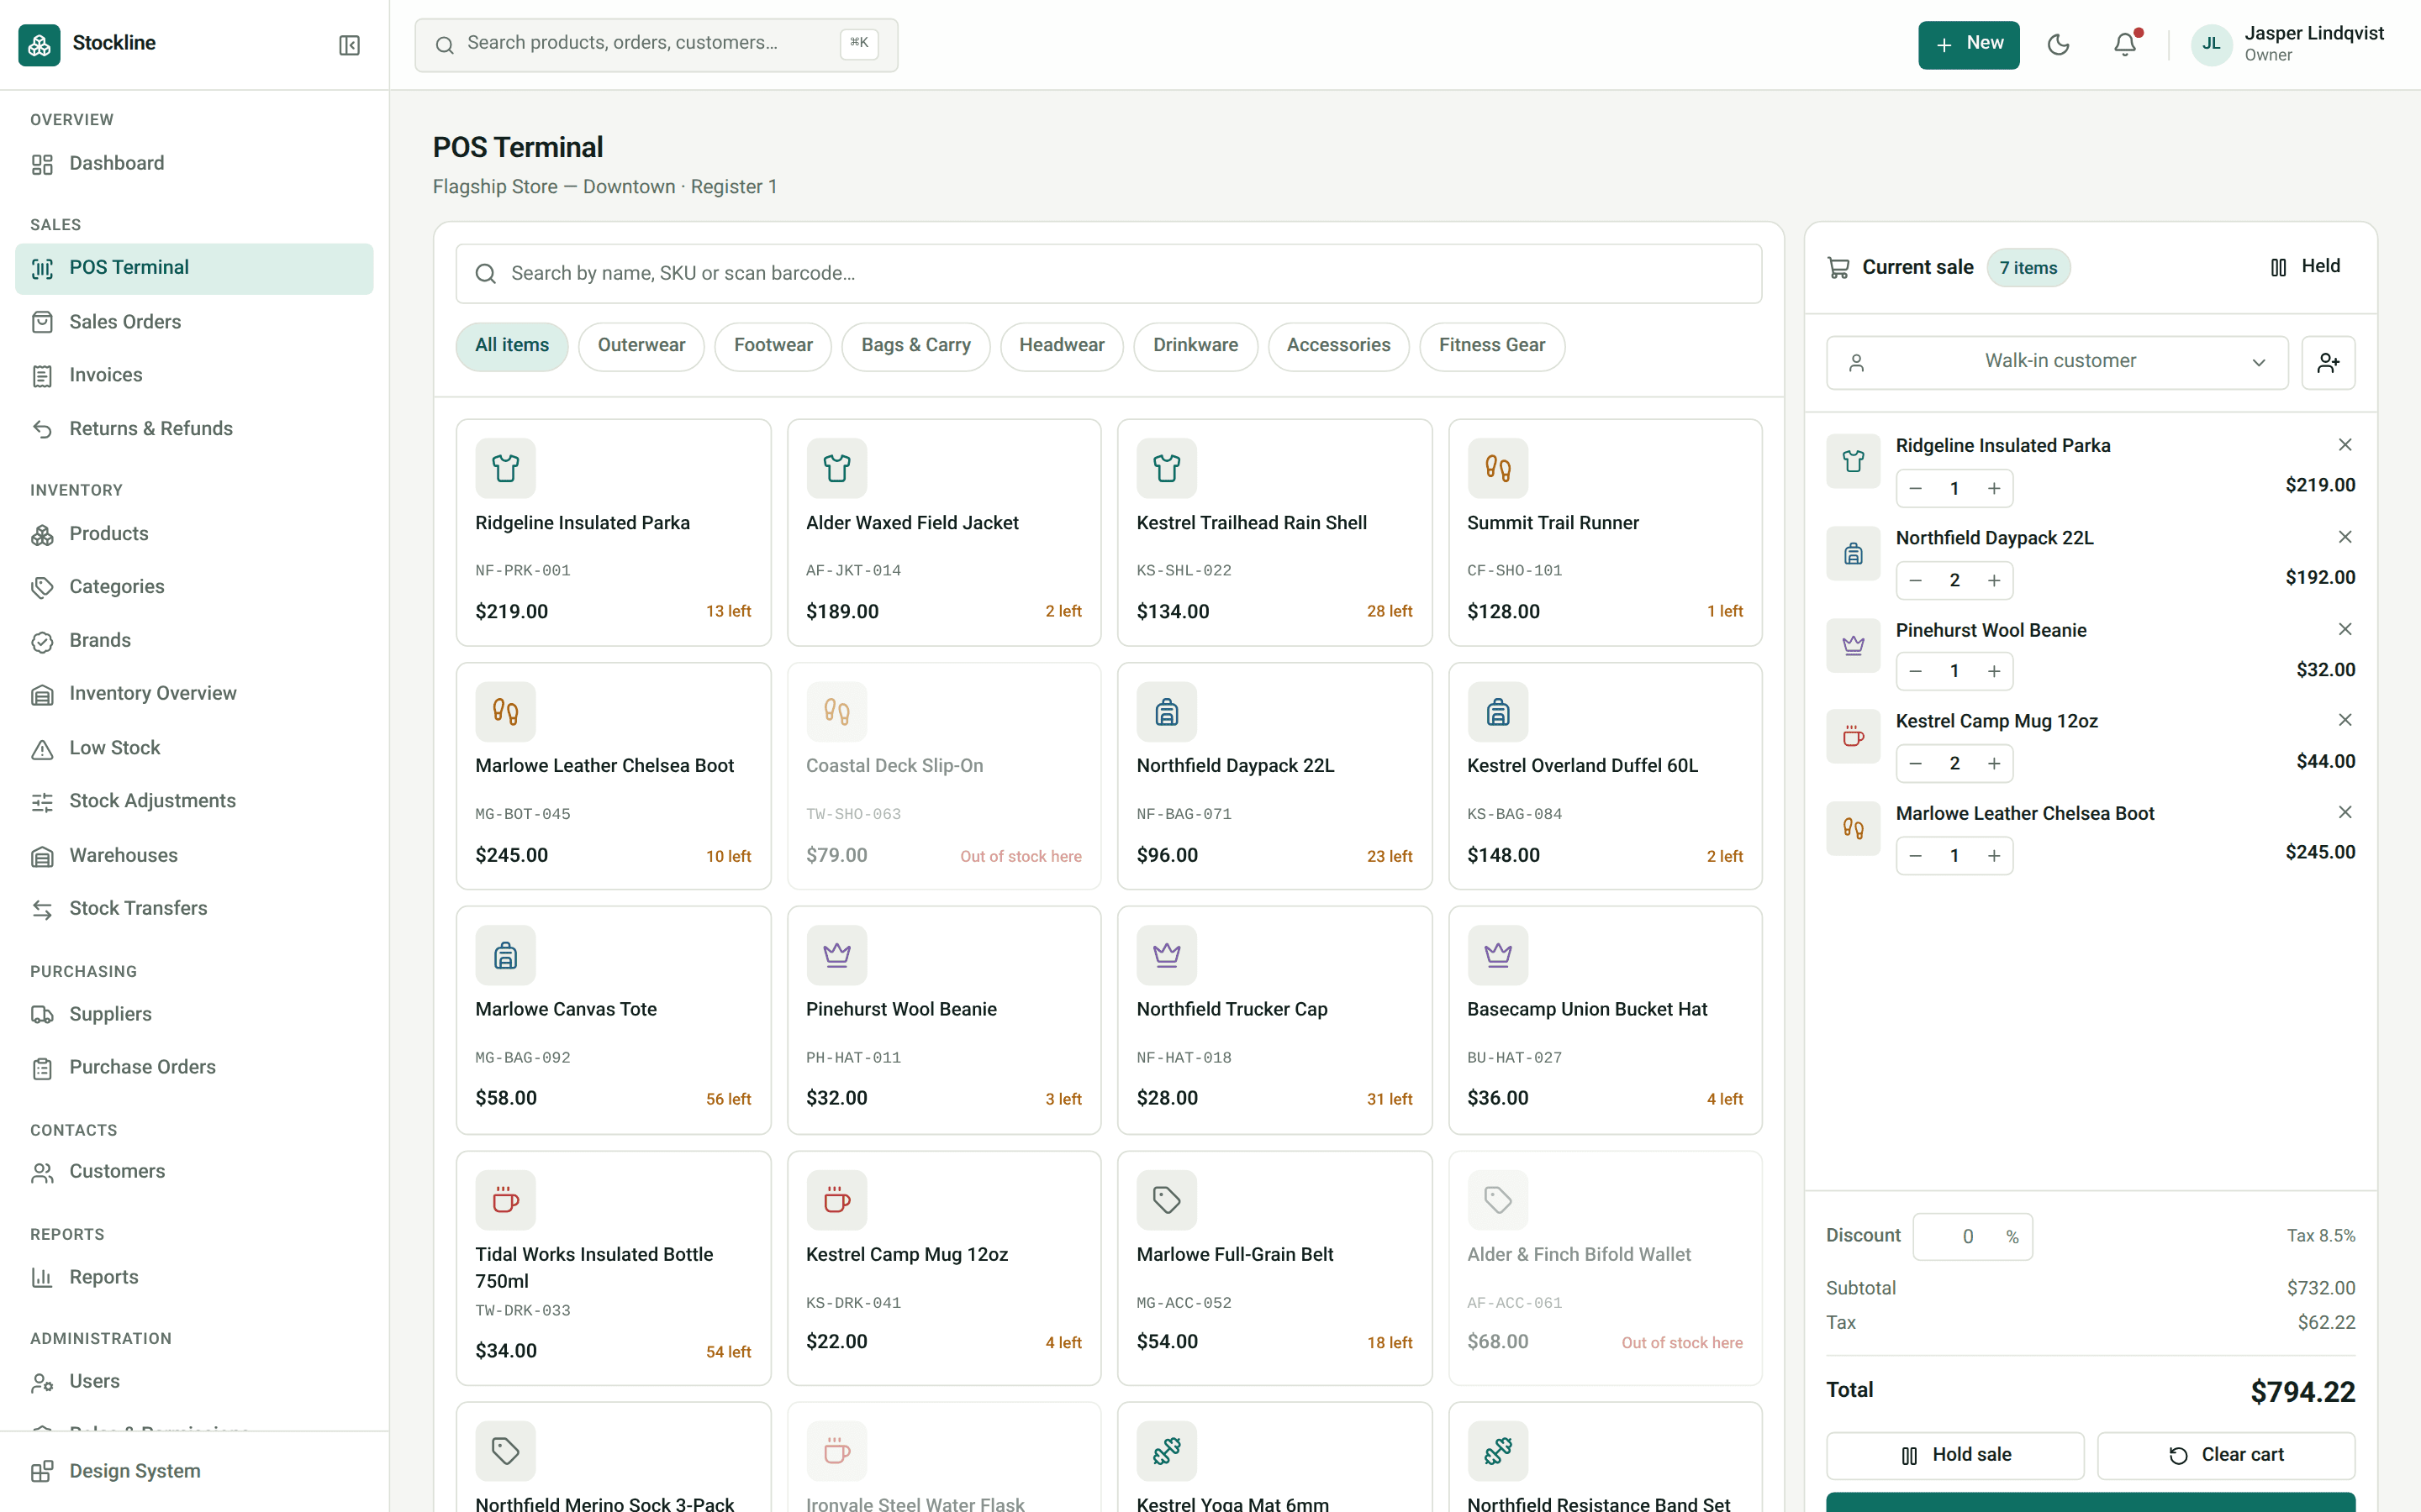Viewport: 2421px width, 1512px height.
Task: Increase Ridgeline Insulated Parka quantity
Action: (1994, 488)
